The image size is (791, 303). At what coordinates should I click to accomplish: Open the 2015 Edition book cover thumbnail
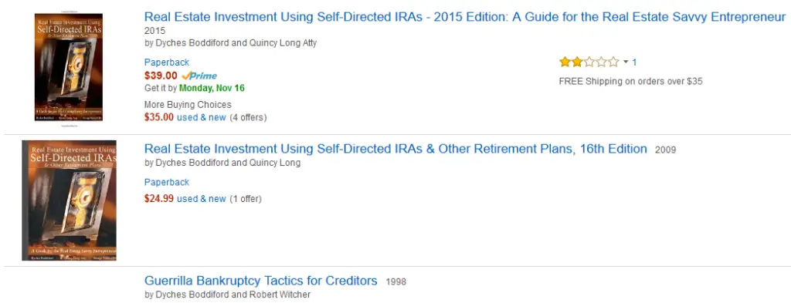[x=69, y=67]
